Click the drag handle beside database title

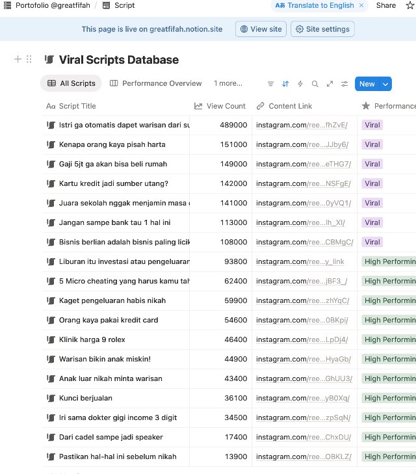29,59
